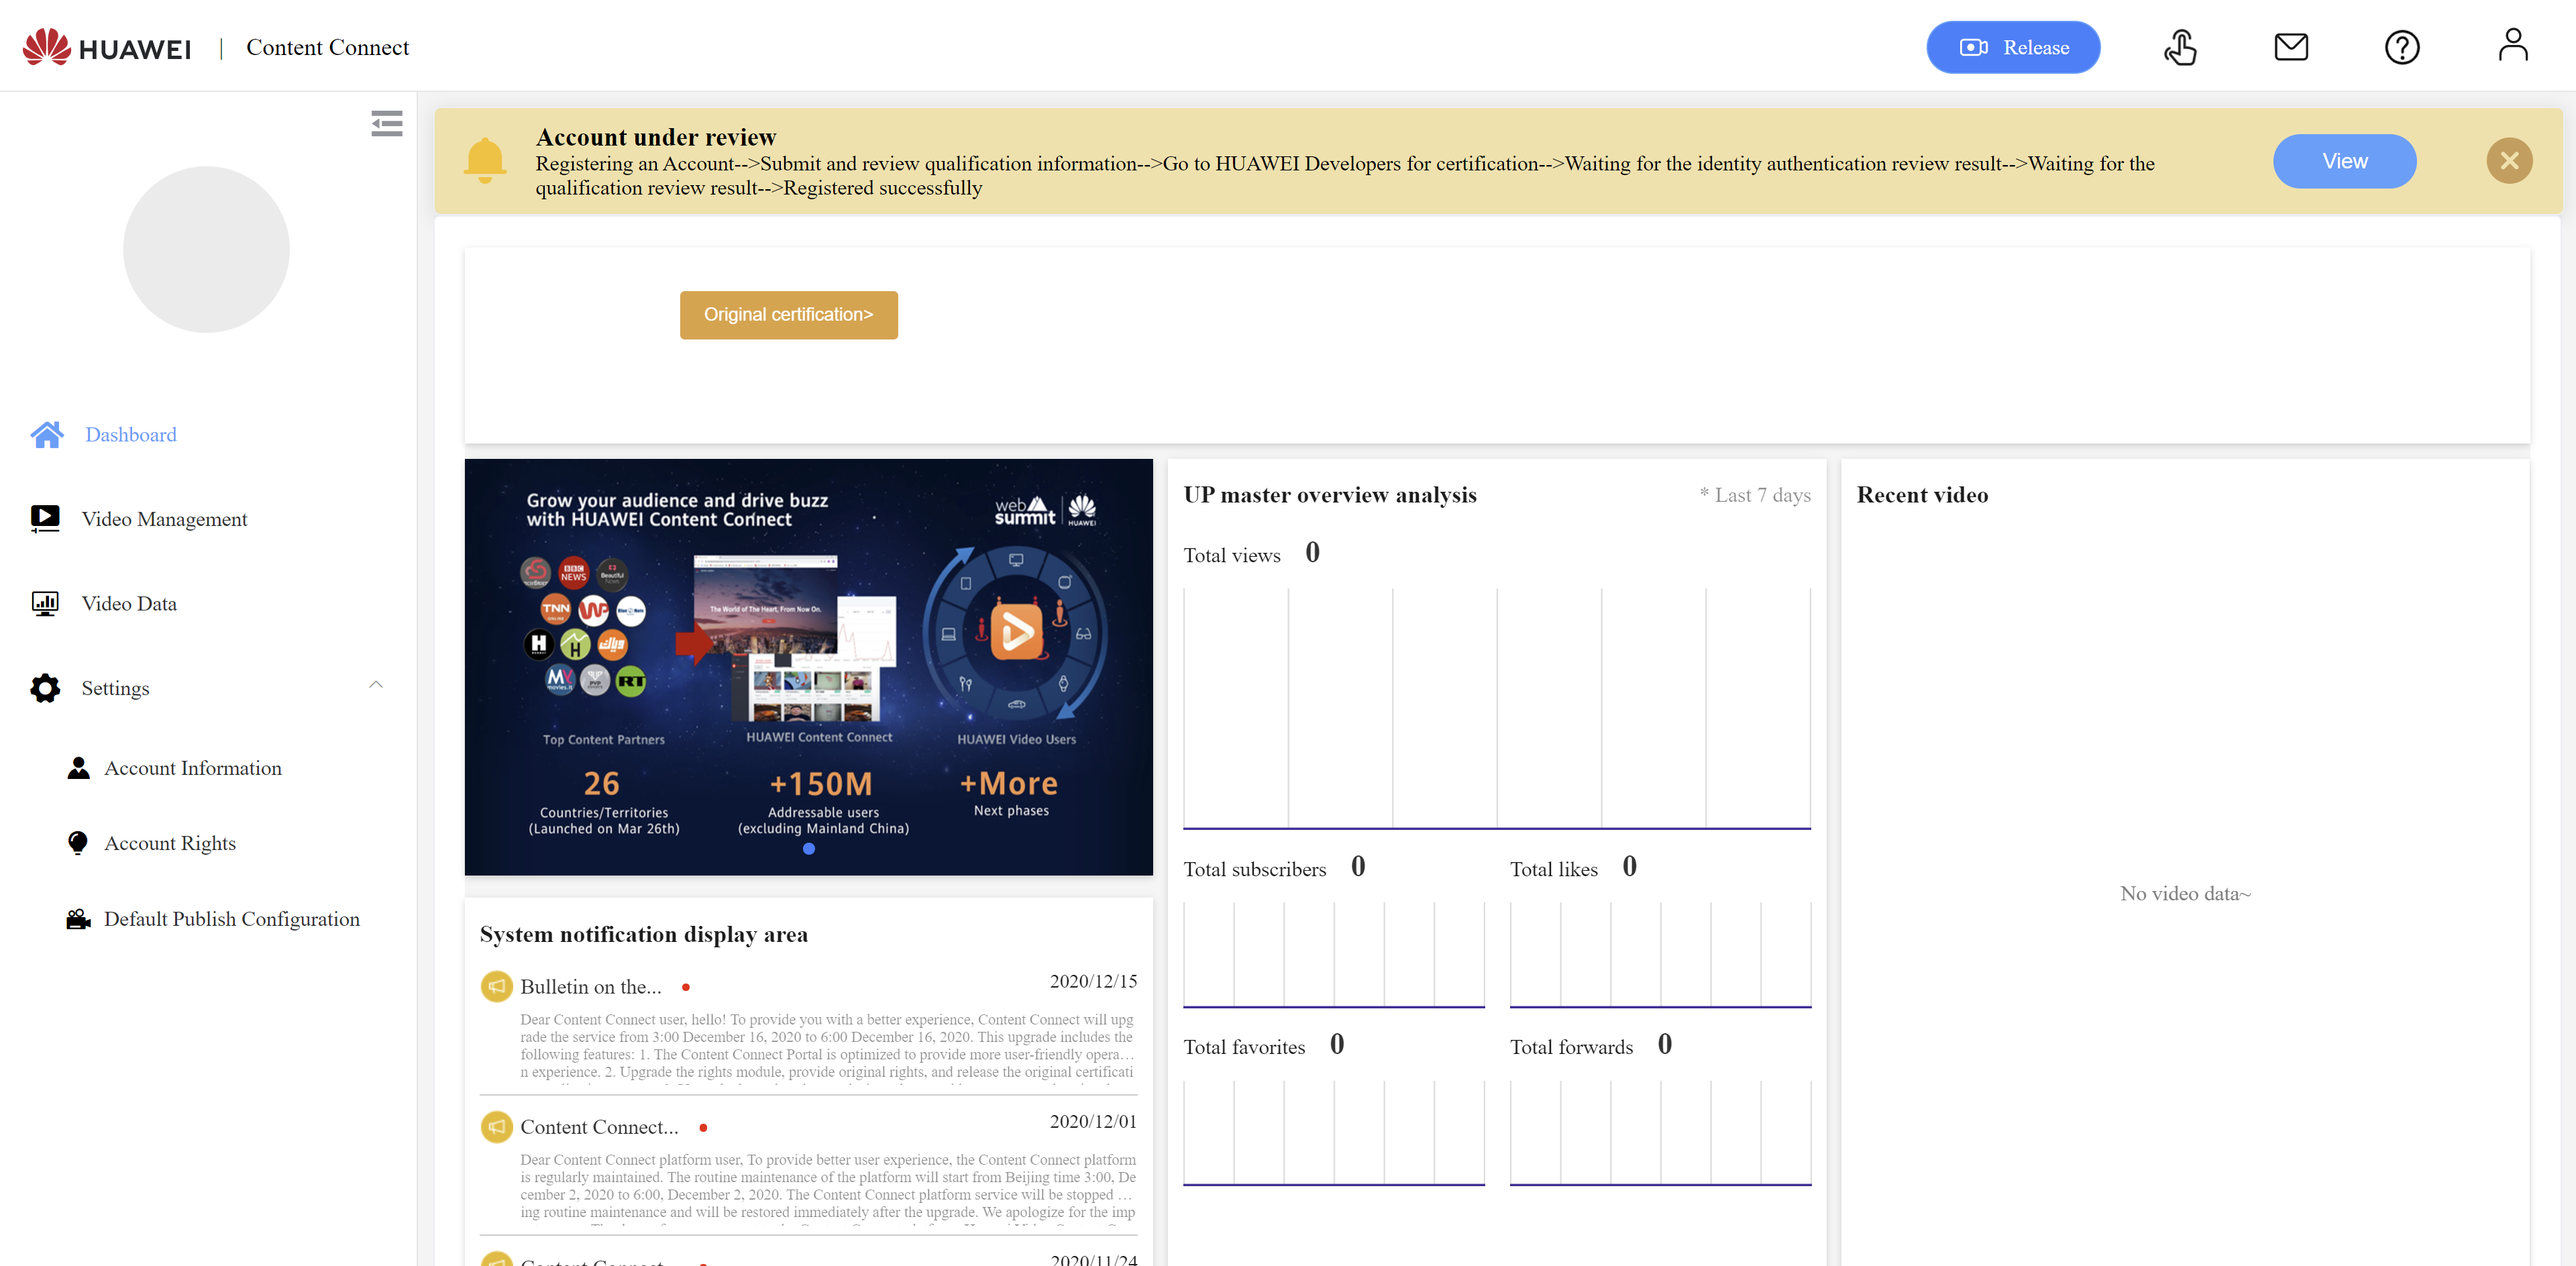This screenshot has height=1266, width=2576.
Task: Click the System notification display area heading
Action: [644, 934]
